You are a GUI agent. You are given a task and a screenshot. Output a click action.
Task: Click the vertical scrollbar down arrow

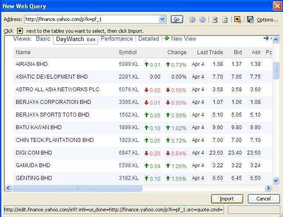point(276,180)
